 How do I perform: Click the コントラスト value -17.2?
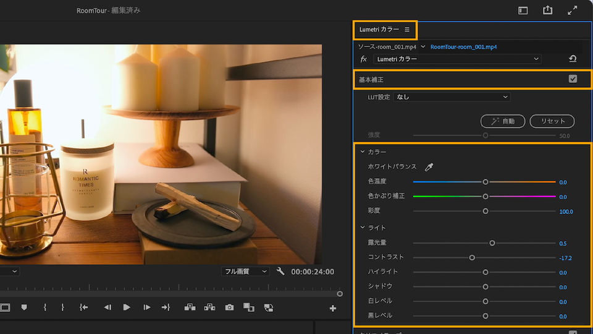click(565, 259)
